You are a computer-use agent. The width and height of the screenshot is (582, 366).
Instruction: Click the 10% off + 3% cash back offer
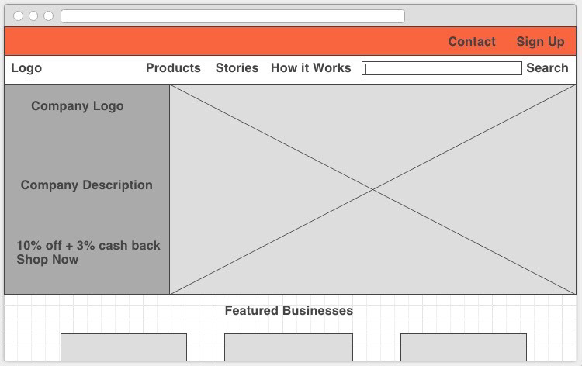point(88,246)
